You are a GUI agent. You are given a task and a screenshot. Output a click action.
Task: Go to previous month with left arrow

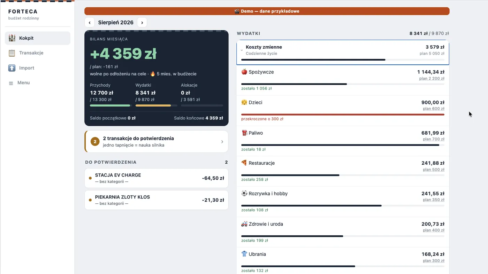point(90,23)
